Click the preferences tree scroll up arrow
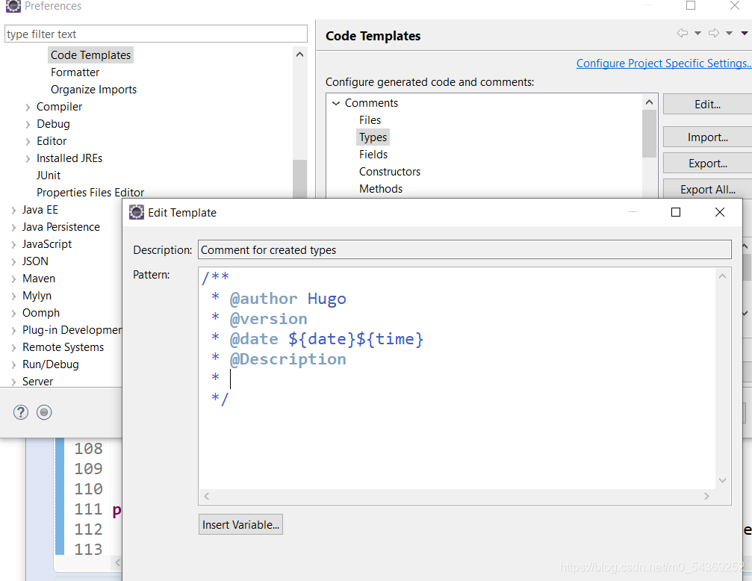The width and height of the screenshot is (752, 581). [x=299, y=55]
